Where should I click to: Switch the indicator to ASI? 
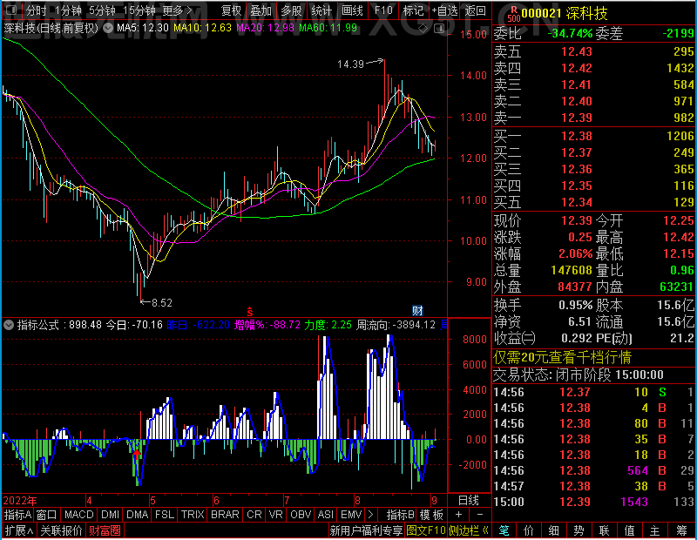coord(325,515)
